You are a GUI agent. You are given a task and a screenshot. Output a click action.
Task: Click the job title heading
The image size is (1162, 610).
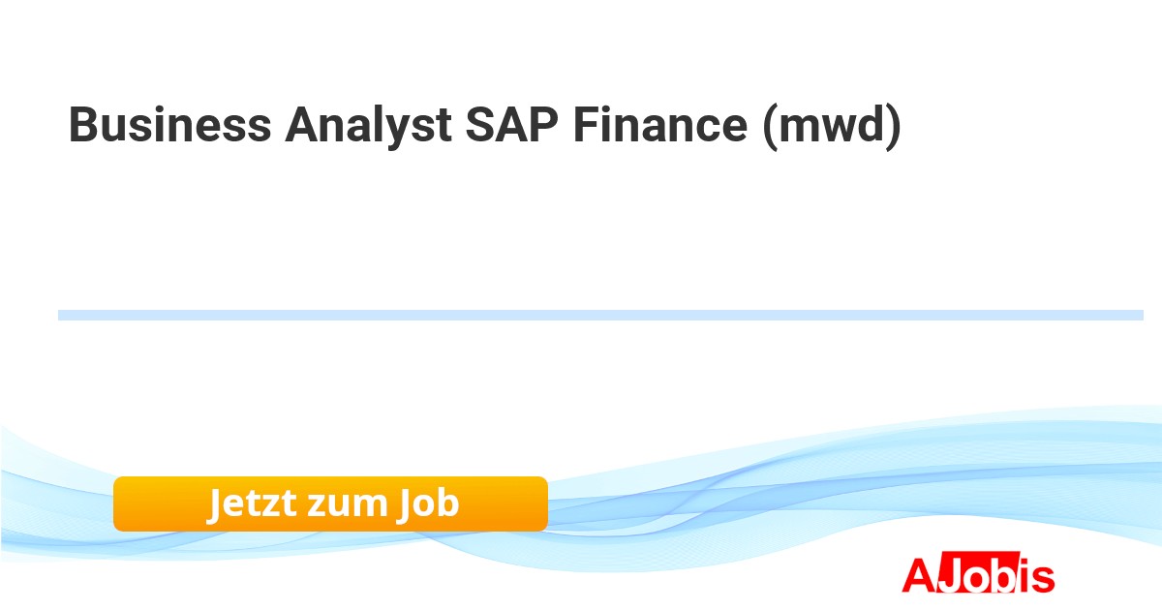[x=484, y=126]
